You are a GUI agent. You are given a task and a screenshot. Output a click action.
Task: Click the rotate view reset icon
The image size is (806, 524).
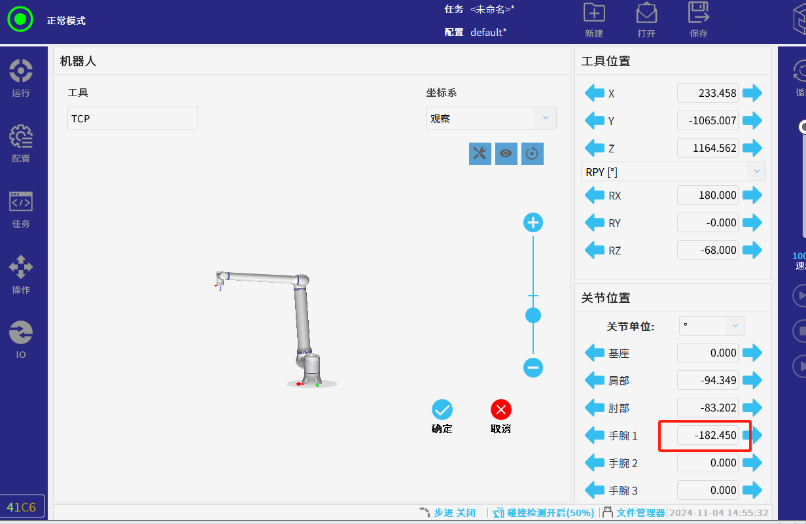[x=532, y=154]
